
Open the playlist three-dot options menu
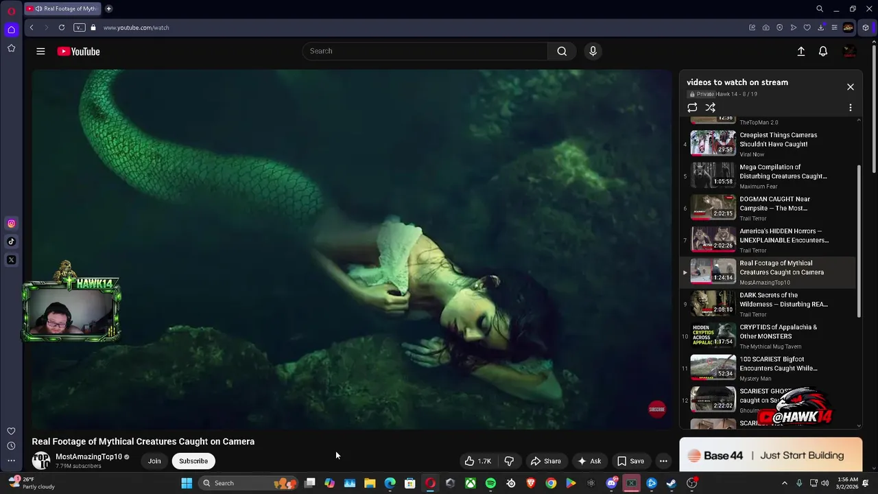851,108
